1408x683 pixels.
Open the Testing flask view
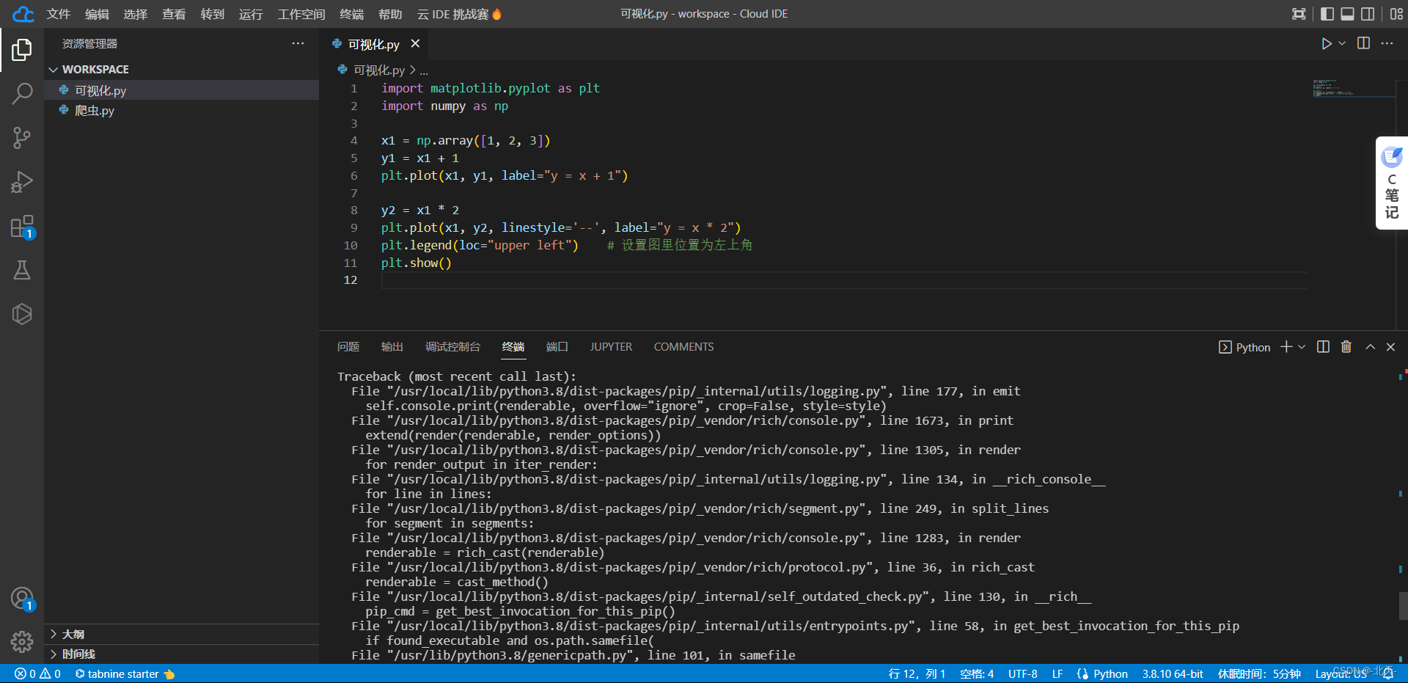pos(22,270)
